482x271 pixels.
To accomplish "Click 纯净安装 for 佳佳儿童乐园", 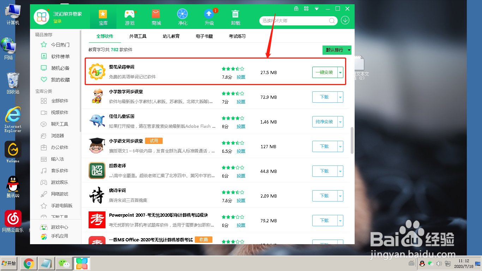I will point(325,122).
